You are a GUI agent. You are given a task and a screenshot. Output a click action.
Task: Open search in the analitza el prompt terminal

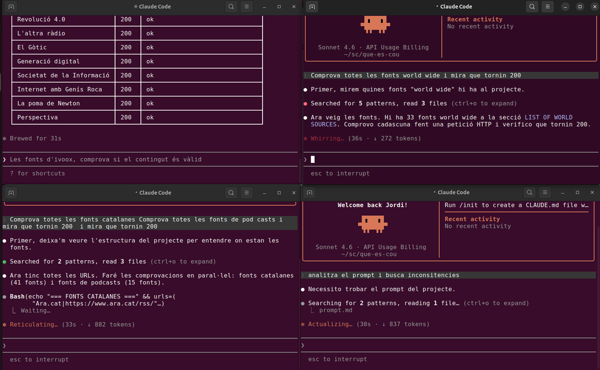tap(529, 192)
